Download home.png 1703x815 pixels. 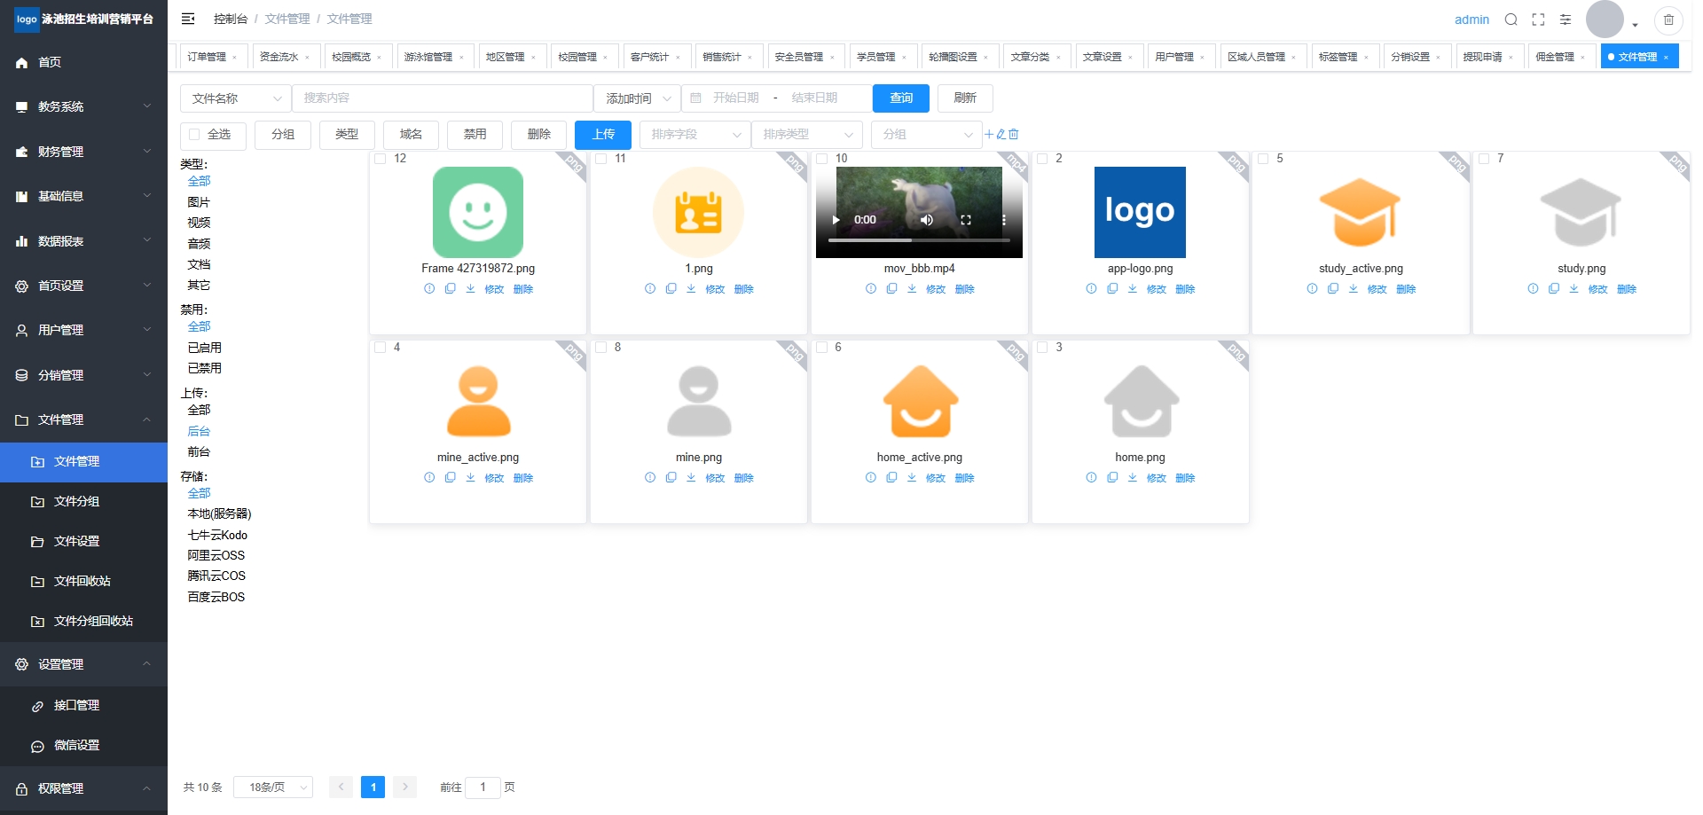tap(1133, 478)
